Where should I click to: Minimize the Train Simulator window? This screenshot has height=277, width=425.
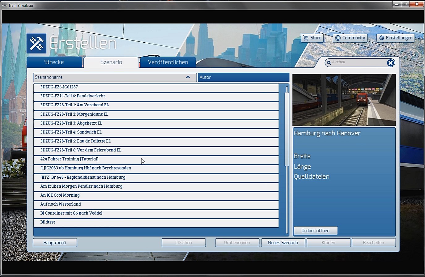click(x=397, y=4)
